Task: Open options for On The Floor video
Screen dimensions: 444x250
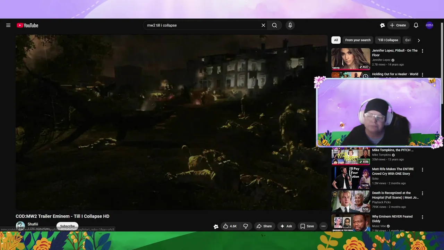Action: click(422, 51)
